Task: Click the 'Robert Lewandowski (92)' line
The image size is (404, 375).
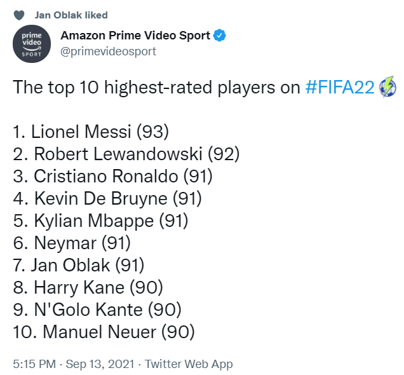Action: (126, 154)
